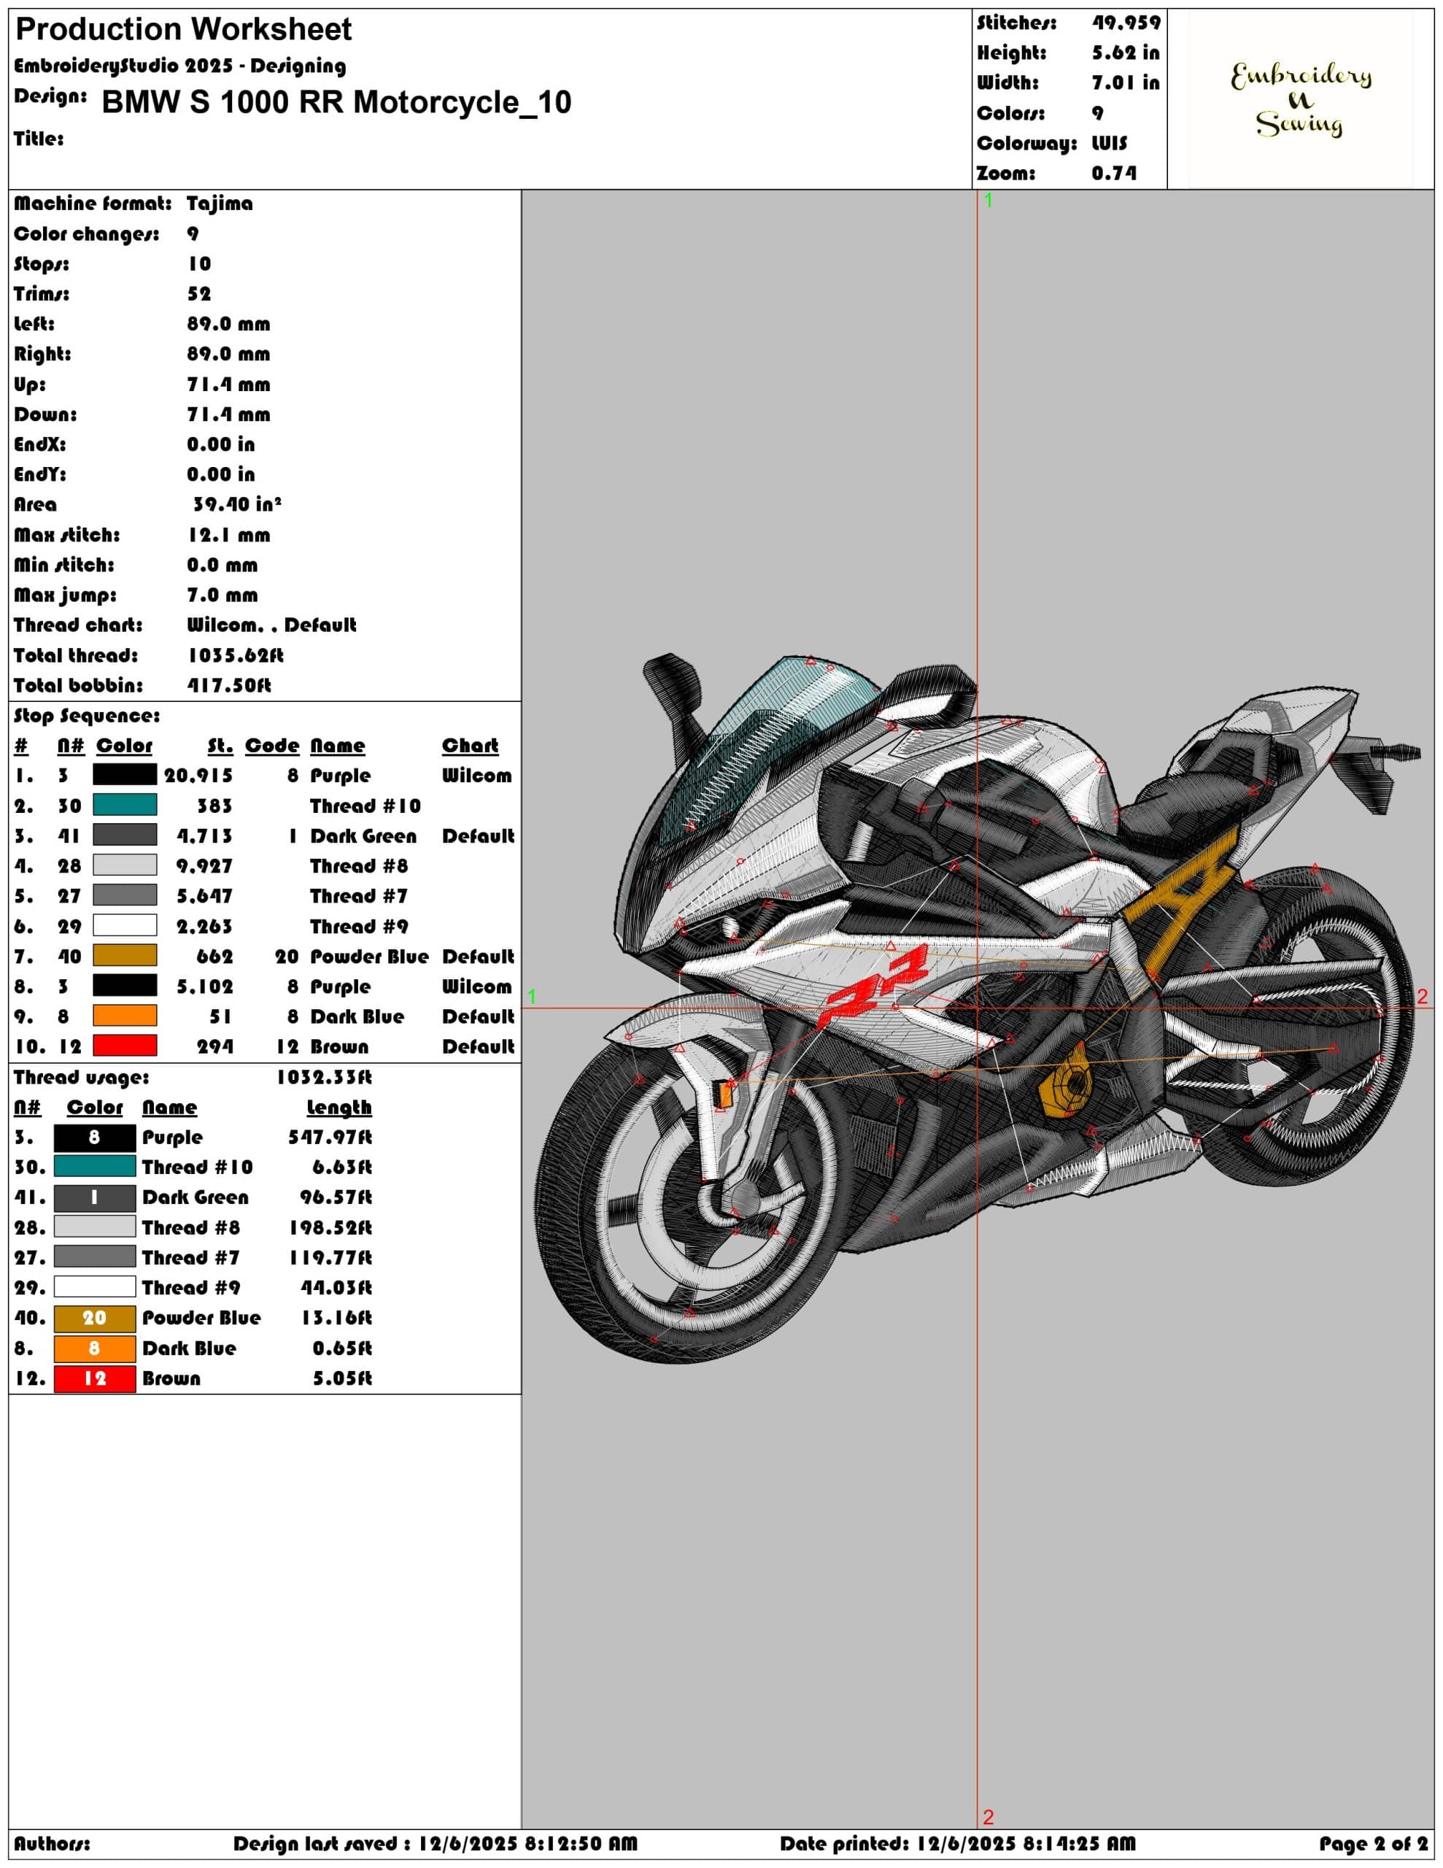Viewport: 1443px width, 1868px height.
Task: Click the Production Worksheet heading
Action: [x=184, y=29]
